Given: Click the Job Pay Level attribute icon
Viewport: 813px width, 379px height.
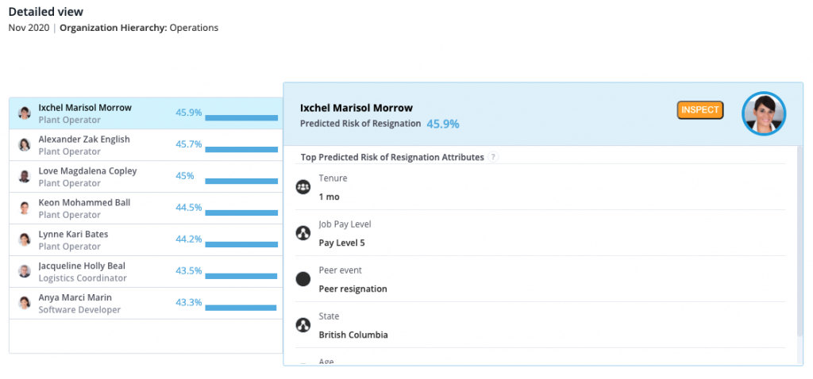Looking at the screenshot, I should 302,233.
